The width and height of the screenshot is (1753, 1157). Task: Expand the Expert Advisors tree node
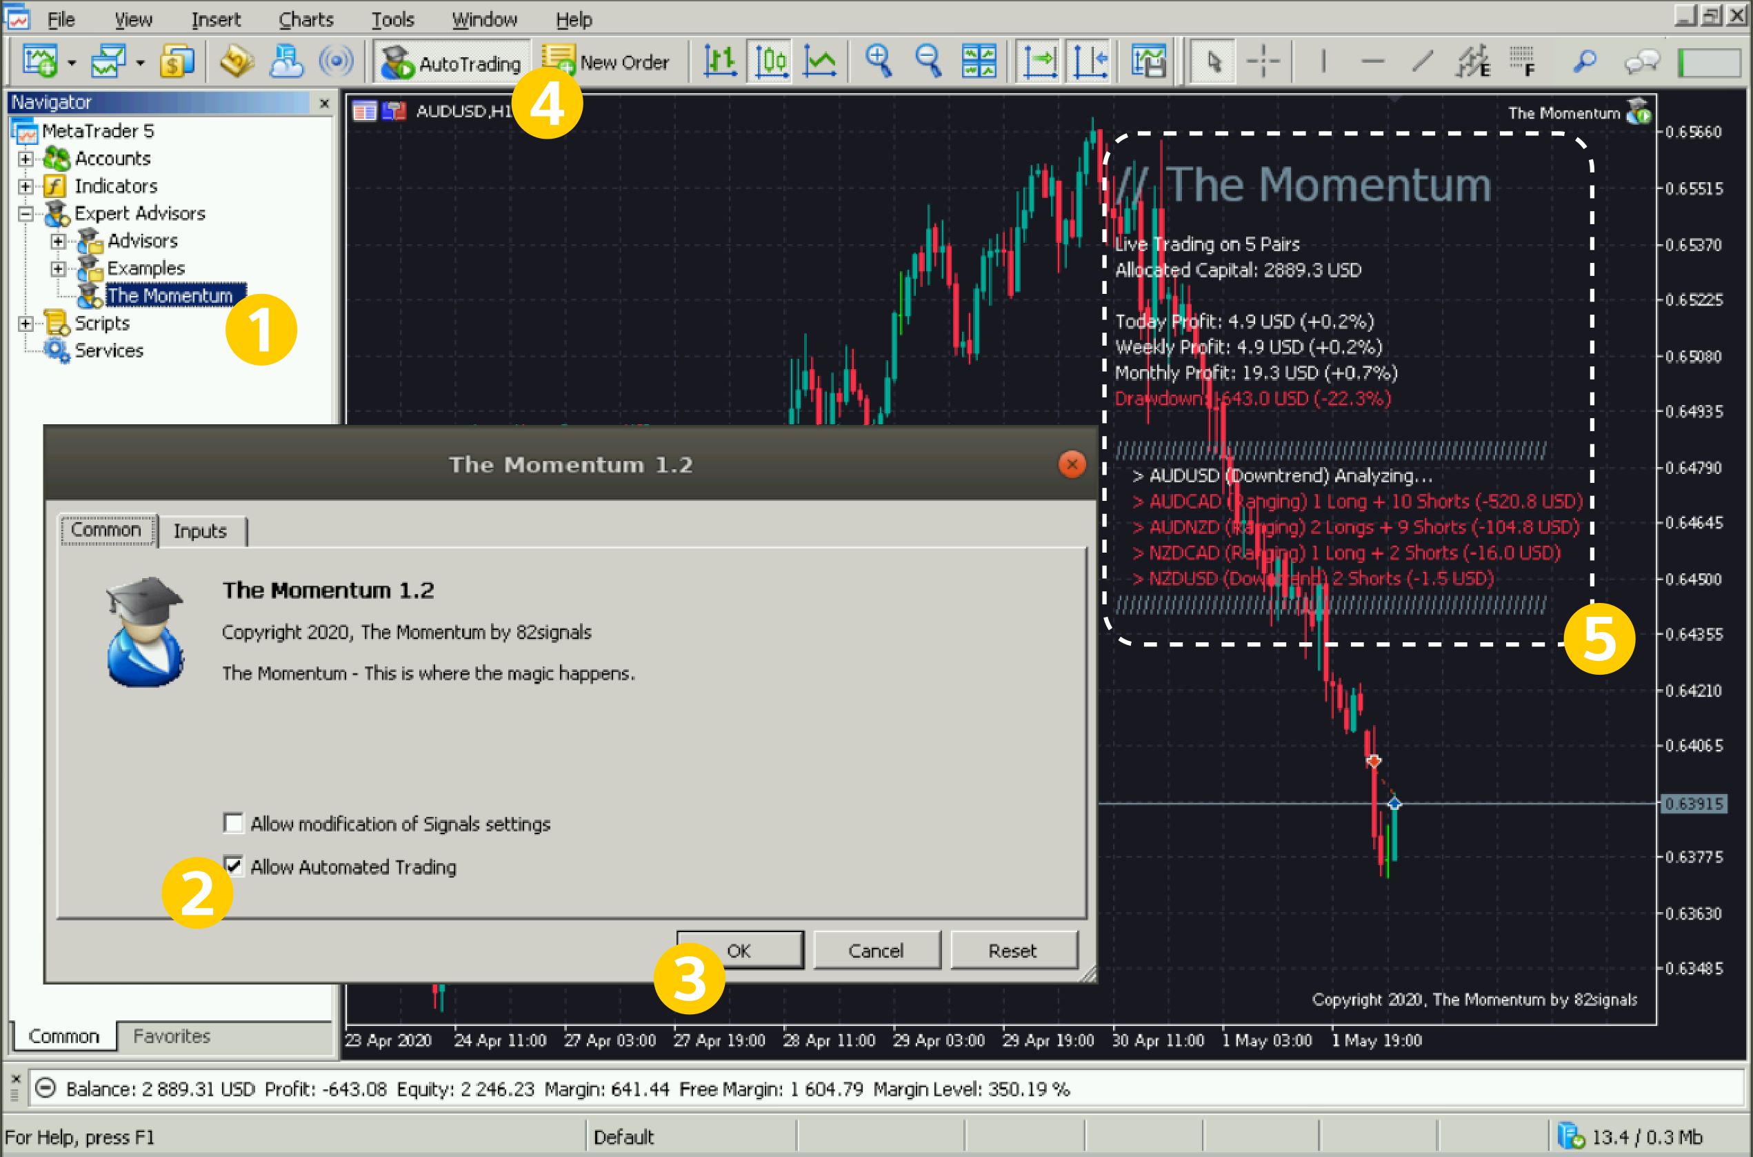coord(25,215)
